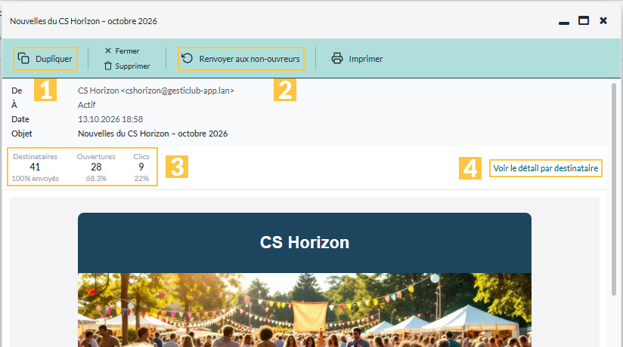Image resolution: width=623 pixels, height=347 pixels.
Task: Click the vertical scrollbar thumb
Action: [x=614, y=189]
